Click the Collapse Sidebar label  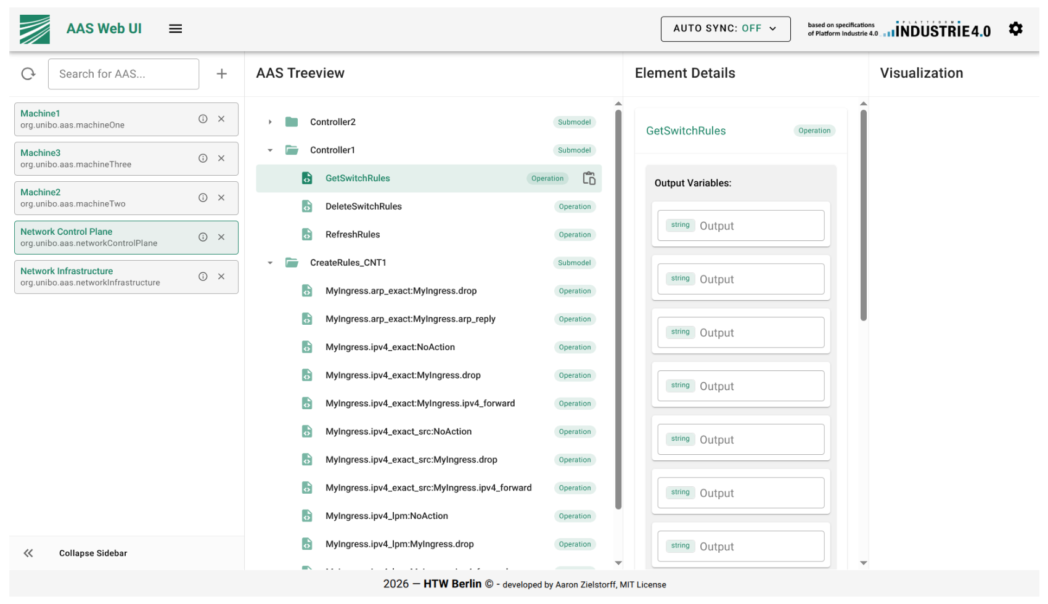(x=93, y=553)
